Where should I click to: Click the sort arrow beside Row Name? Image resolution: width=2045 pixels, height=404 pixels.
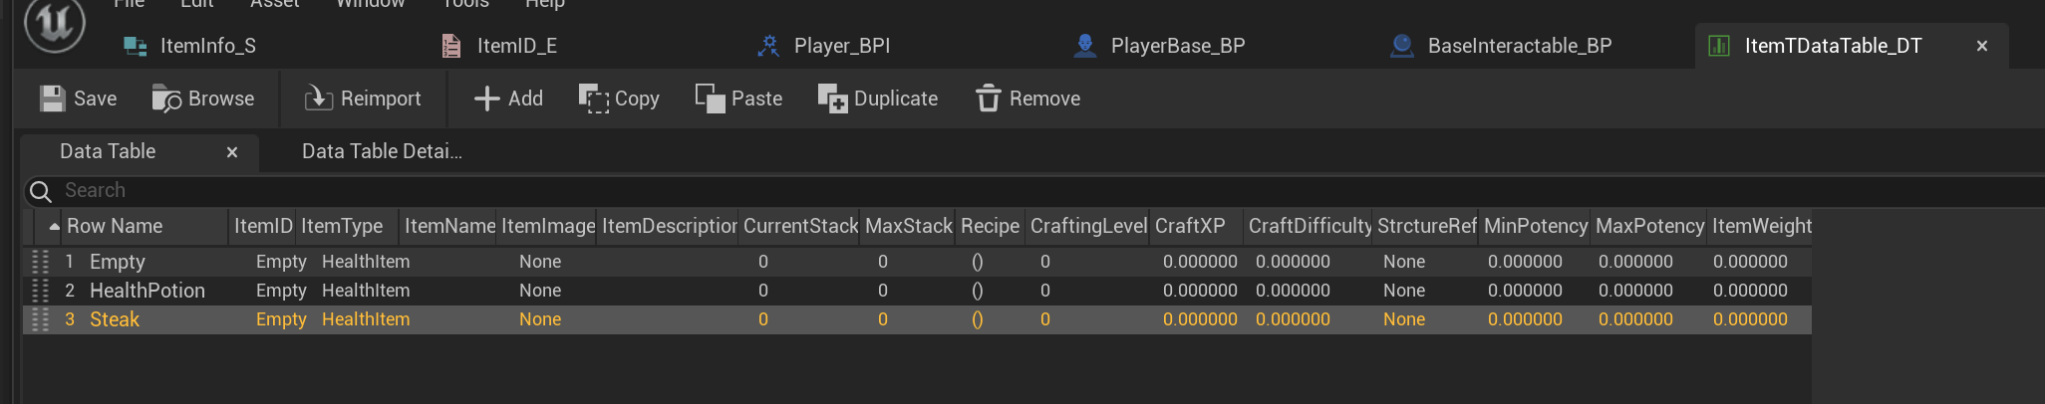pyautogui.click(x=54, y=227)
